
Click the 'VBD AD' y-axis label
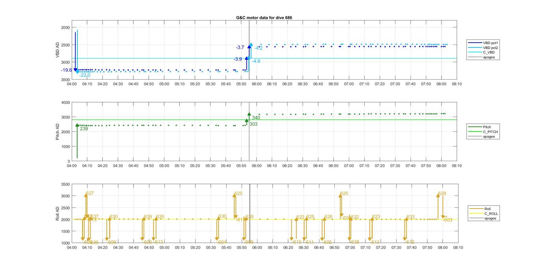click(58, 50)
